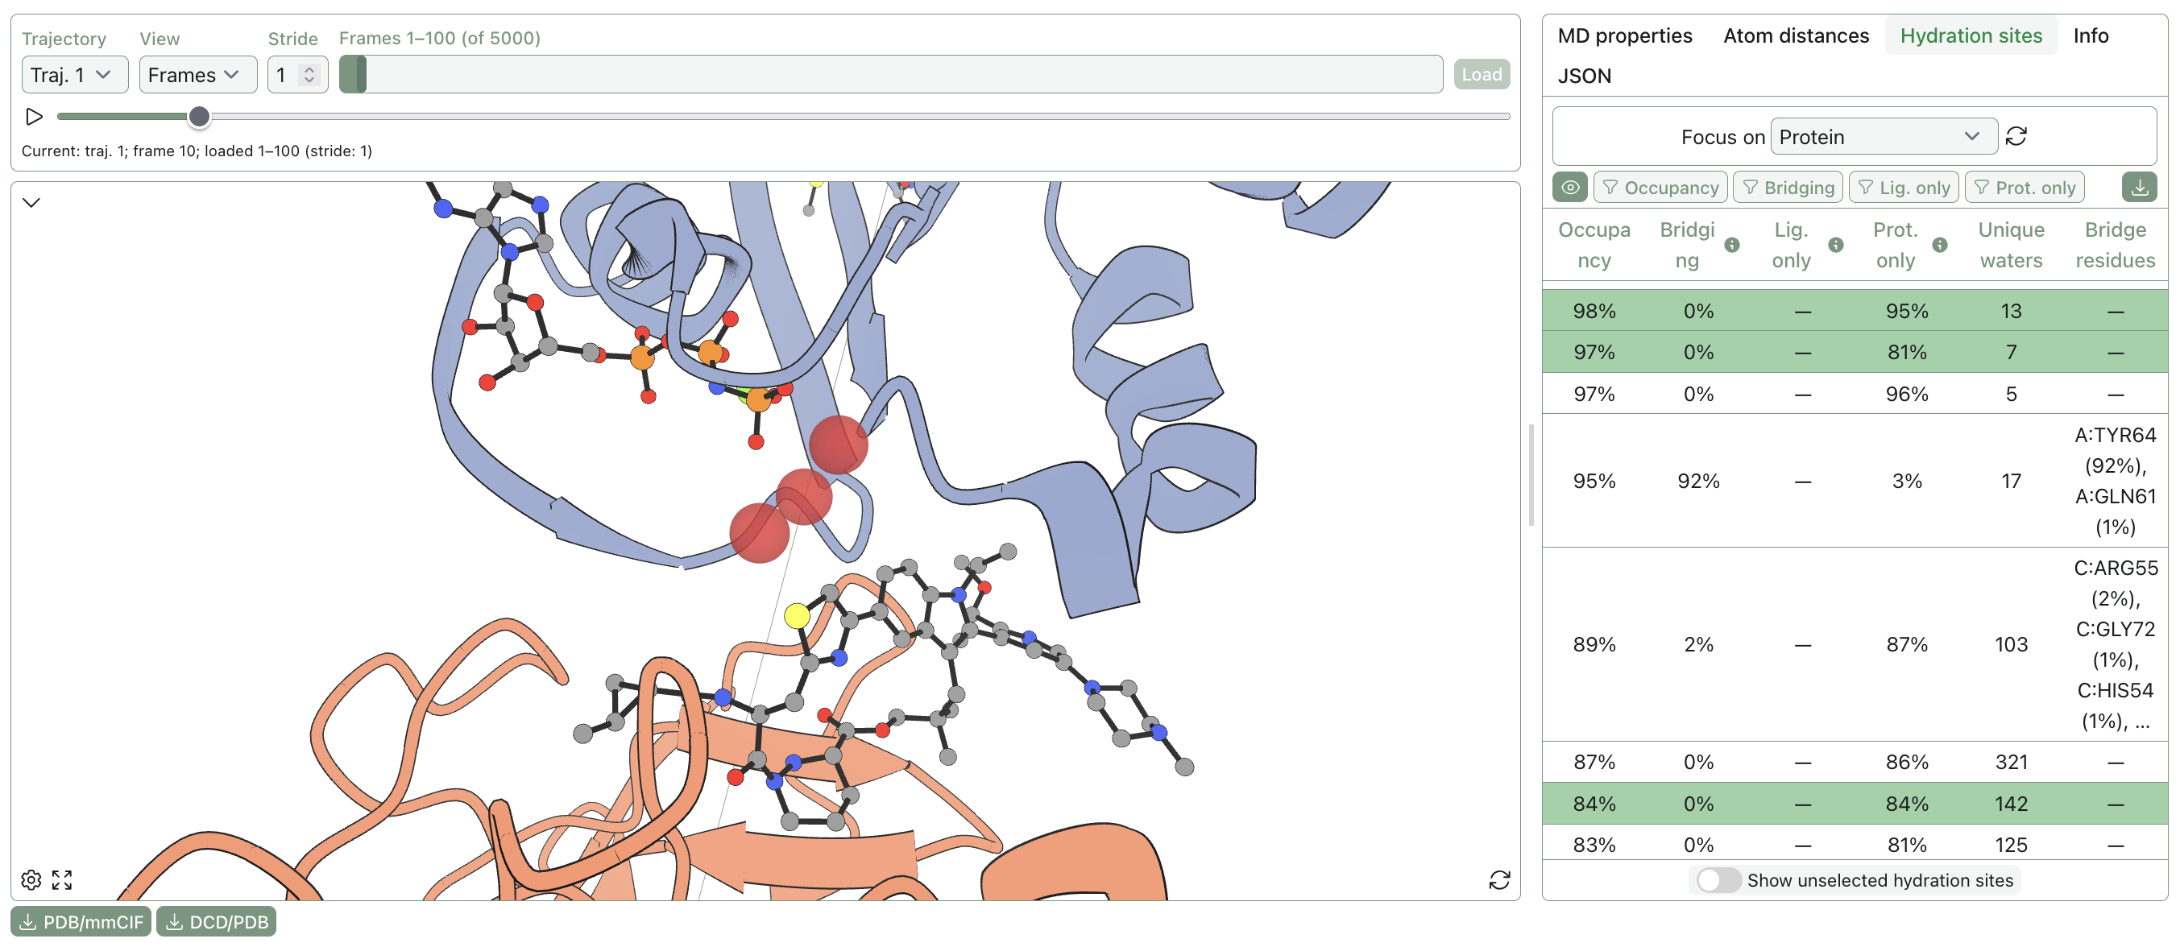The image size is (2180, 947).
Task: Sort by Unique waters column header
Action: coord(2010,245)
